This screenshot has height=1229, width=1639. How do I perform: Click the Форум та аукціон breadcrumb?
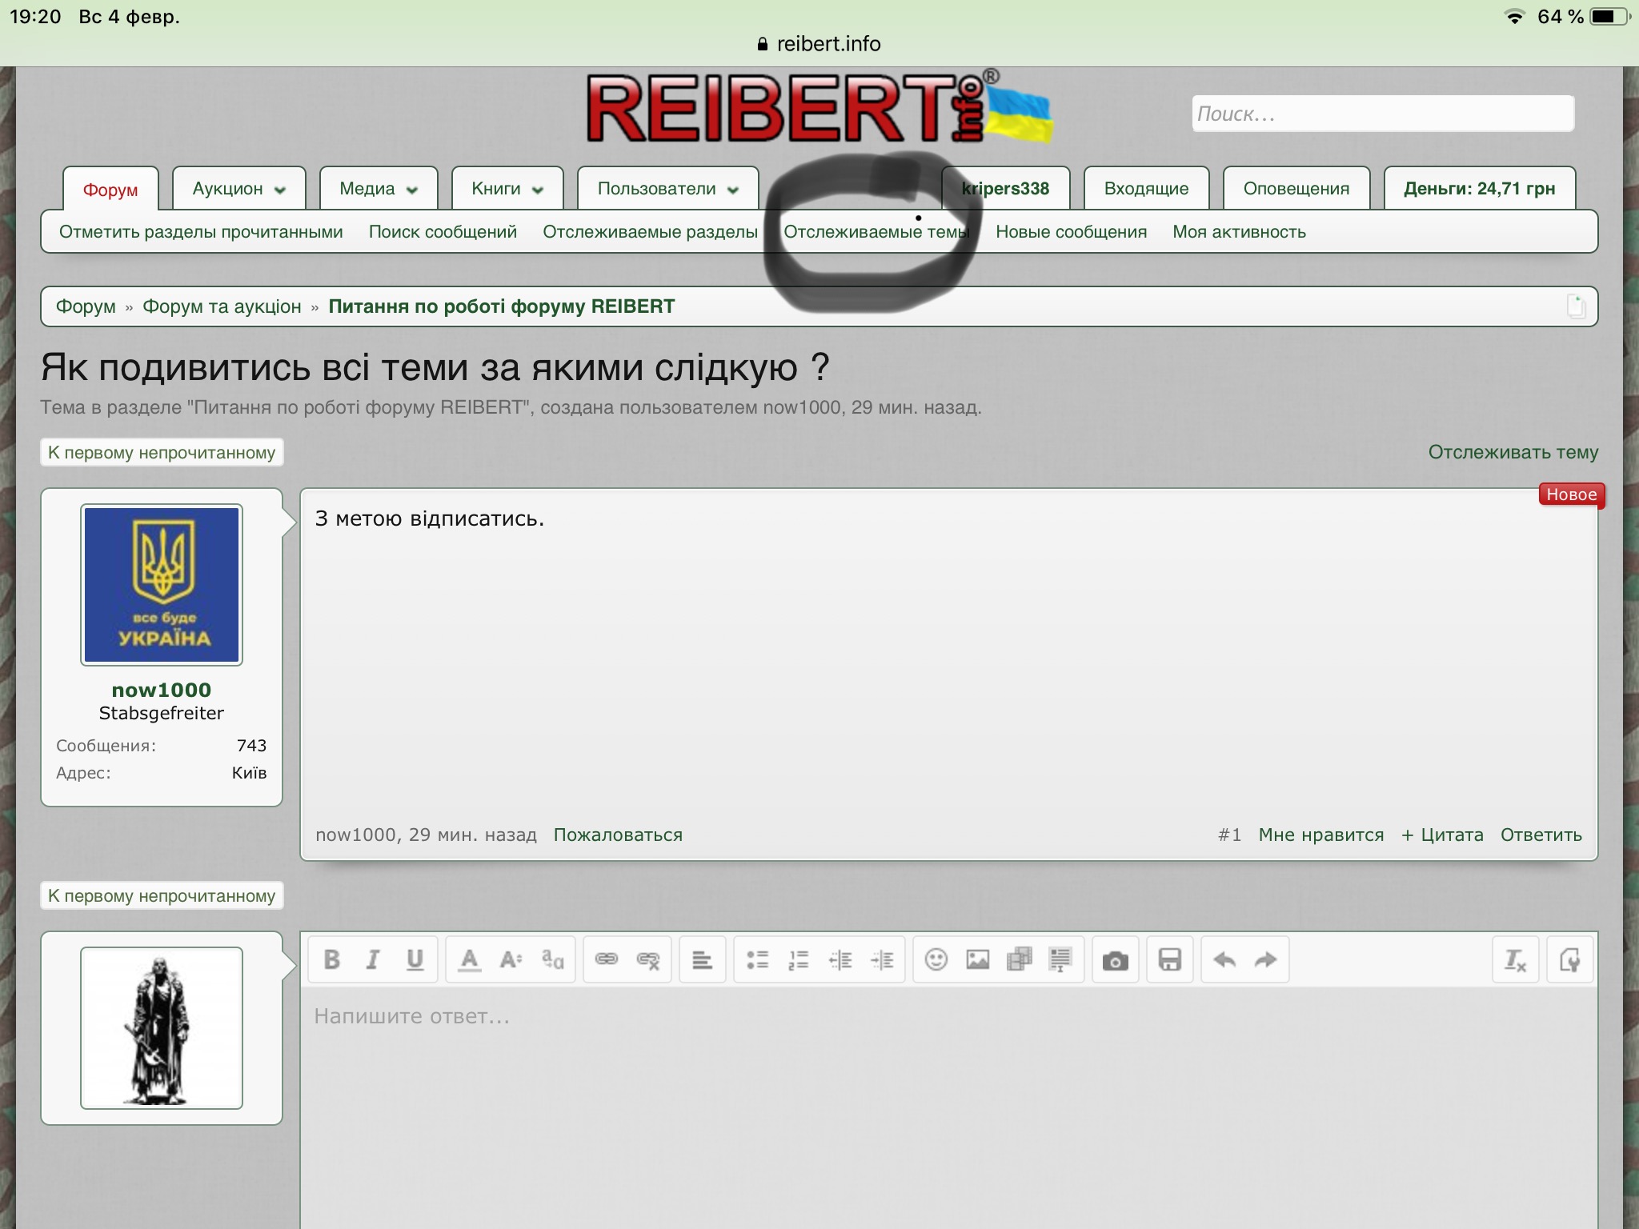click(222, 306)
